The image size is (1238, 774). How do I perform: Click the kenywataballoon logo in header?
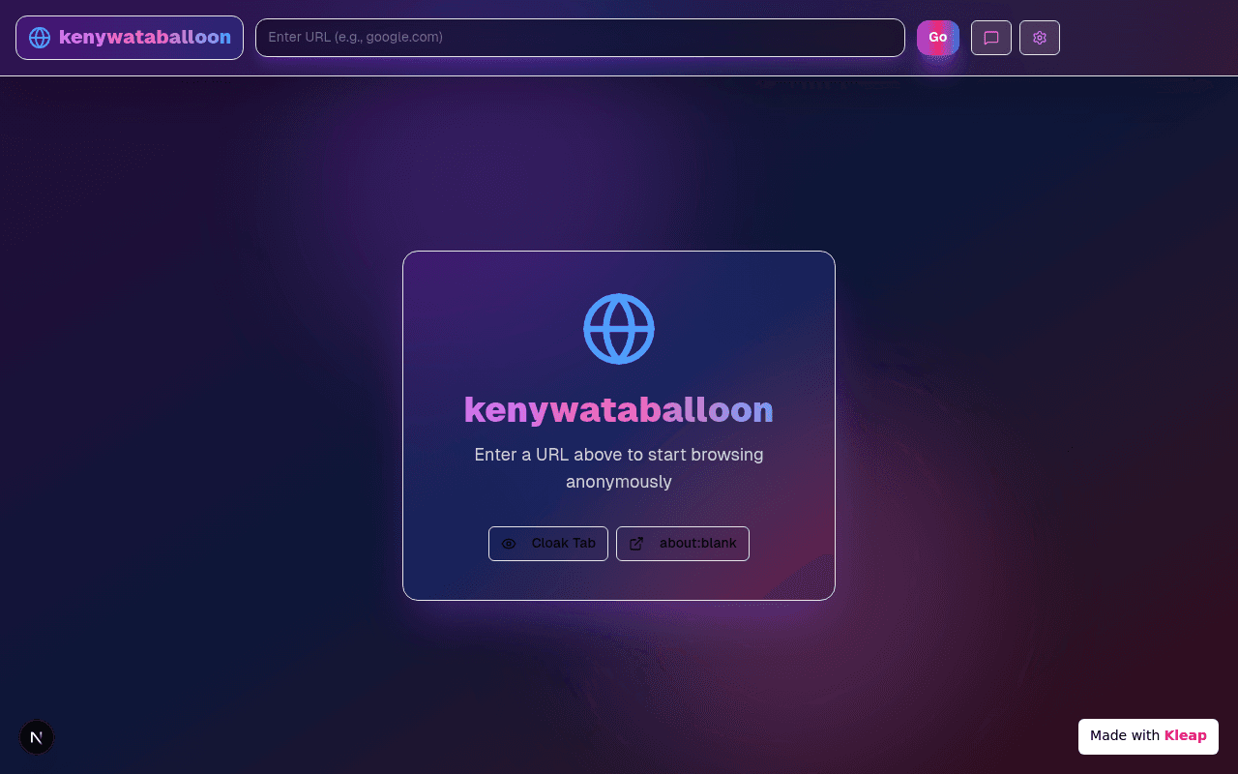click(x=130, y=38)
